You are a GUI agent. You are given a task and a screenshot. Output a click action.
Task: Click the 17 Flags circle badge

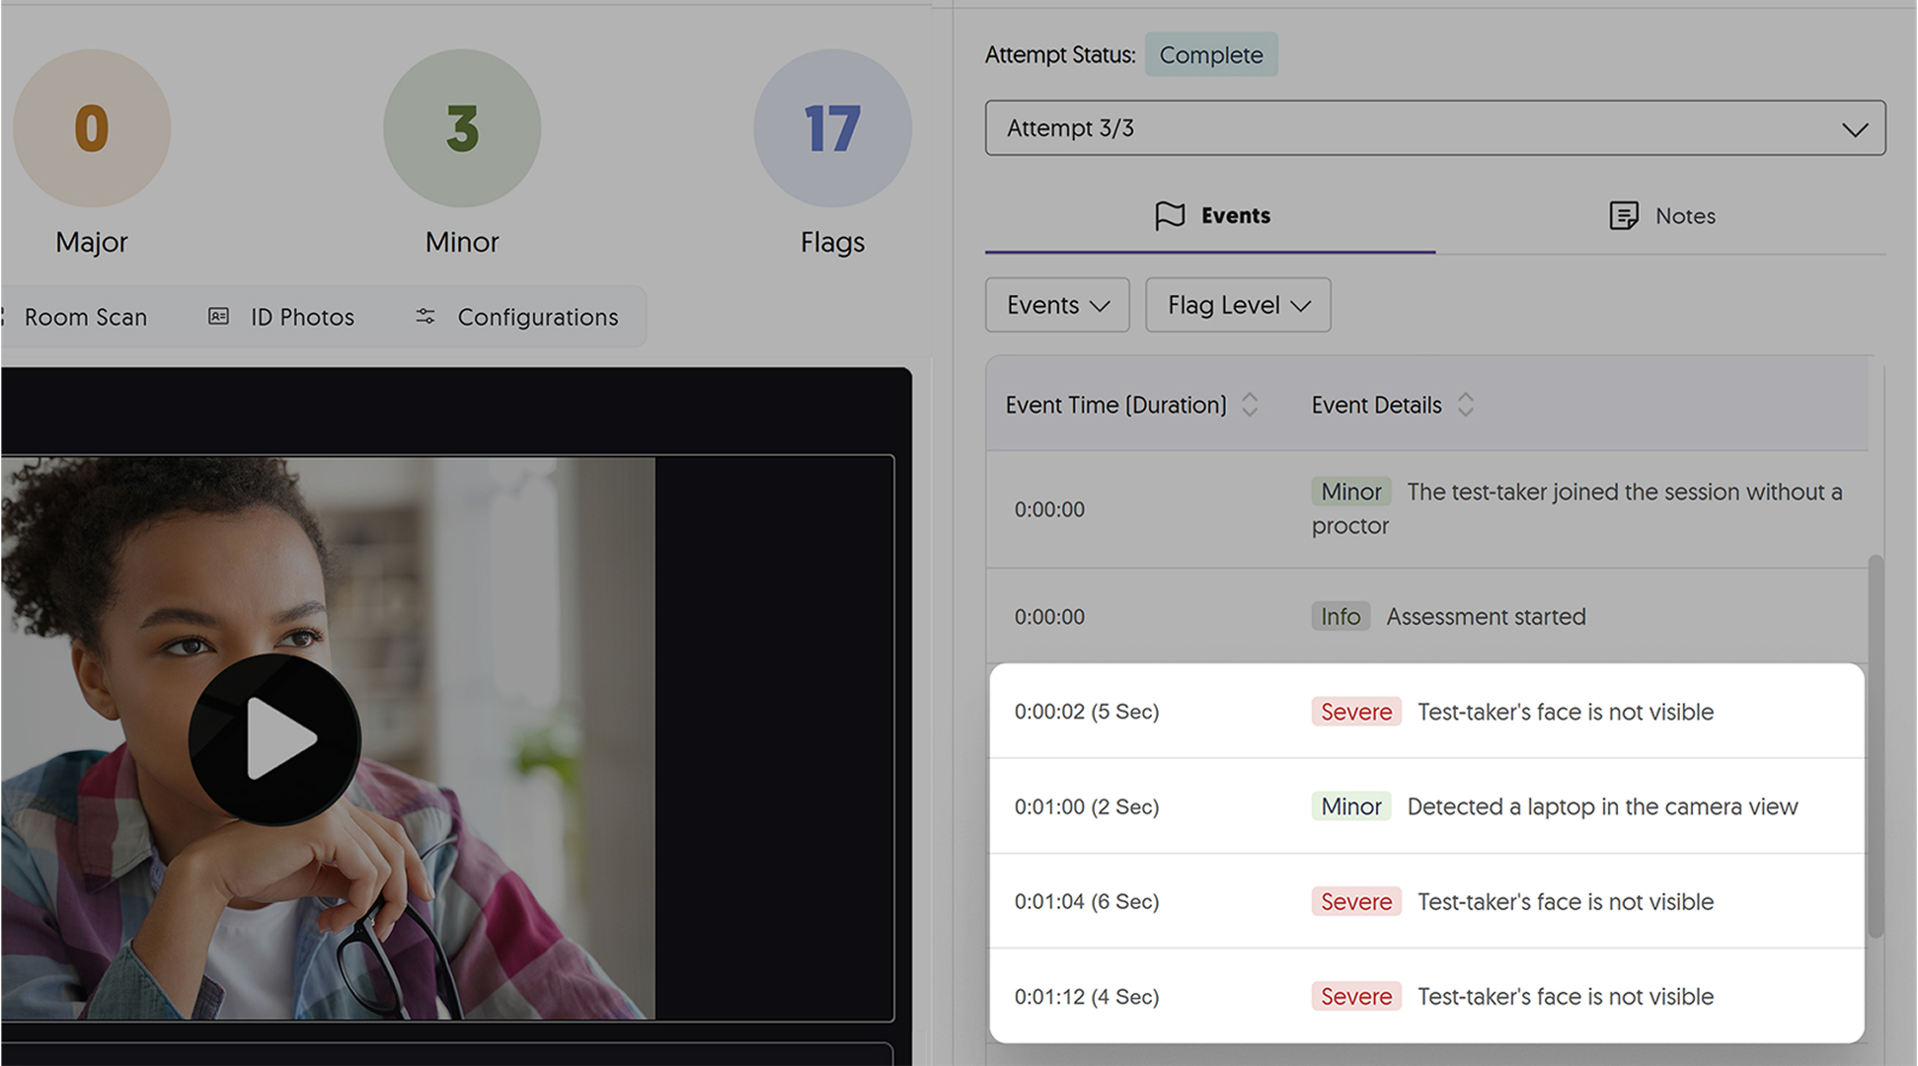(x=832, y=128)
